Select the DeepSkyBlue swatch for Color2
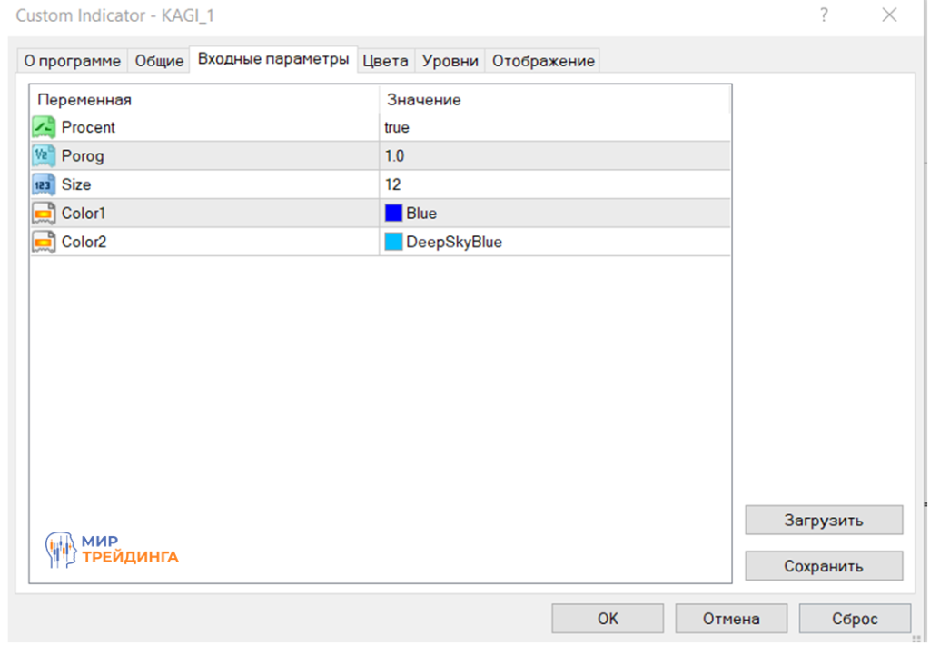 [x=393, y=242]
